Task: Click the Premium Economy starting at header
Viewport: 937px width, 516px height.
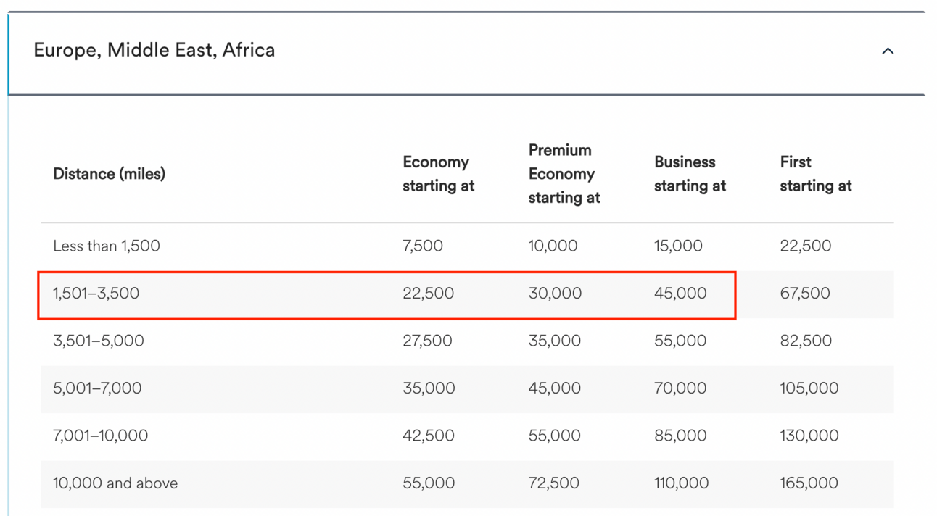Action: click(564, 174)
